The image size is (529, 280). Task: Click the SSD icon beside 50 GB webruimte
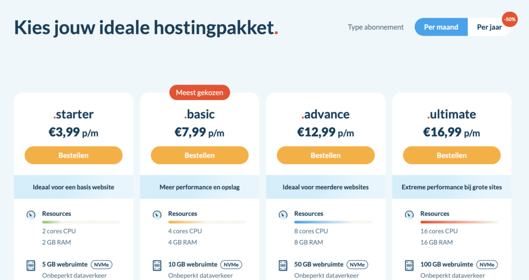283,266
